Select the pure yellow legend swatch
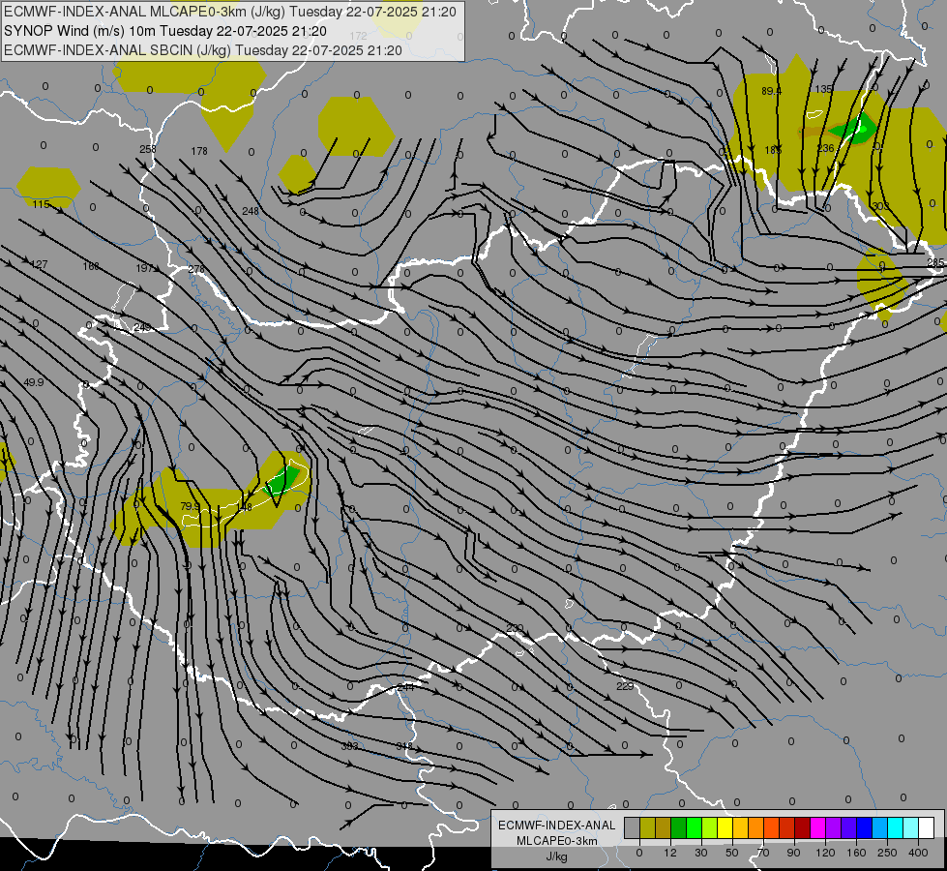 pyautogui.click(x=725, y=827)
